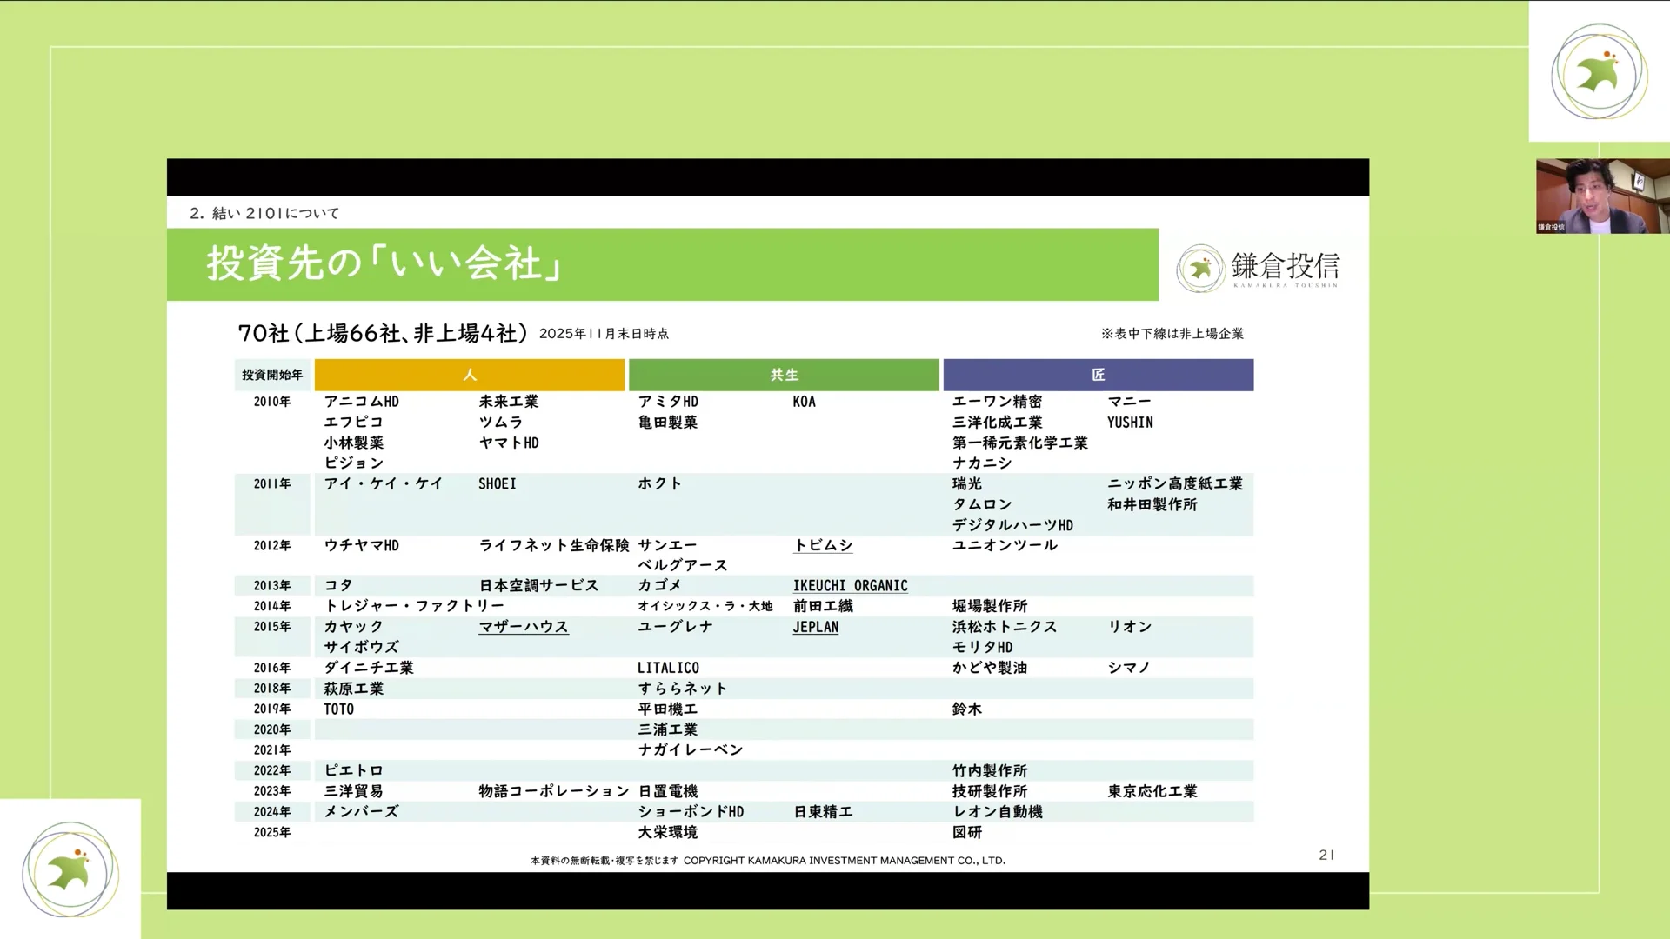Click ユニオンツール in the table
This screenshot has height=939, width=1670.
coord(1005,545)
